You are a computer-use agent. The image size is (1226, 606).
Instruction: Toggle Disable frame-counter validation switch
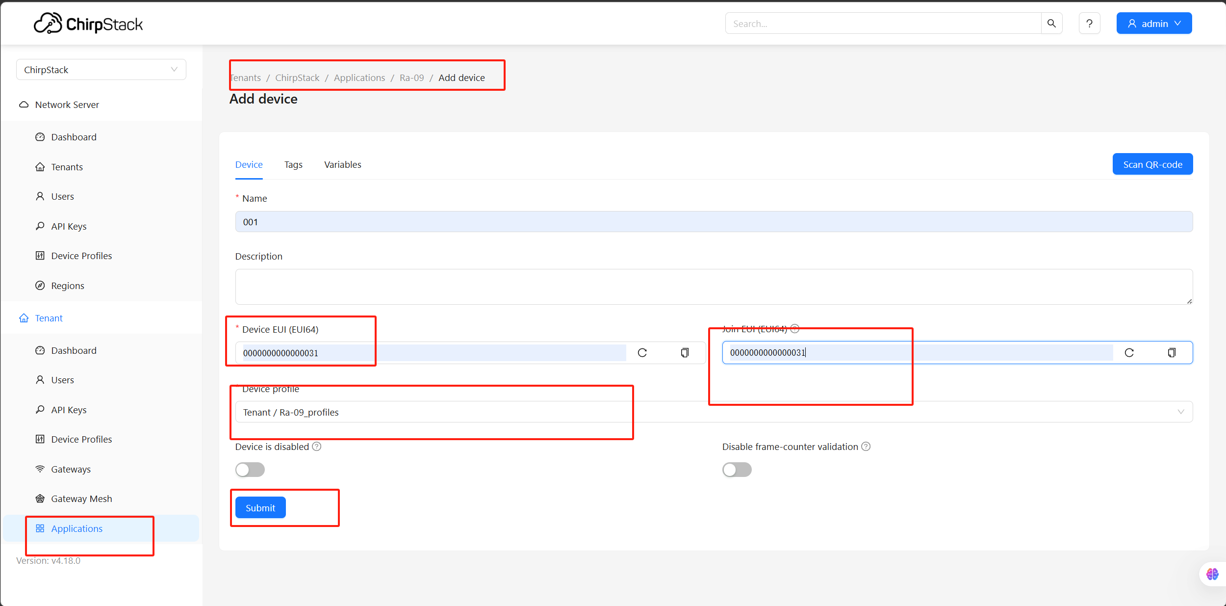(737, 470)
